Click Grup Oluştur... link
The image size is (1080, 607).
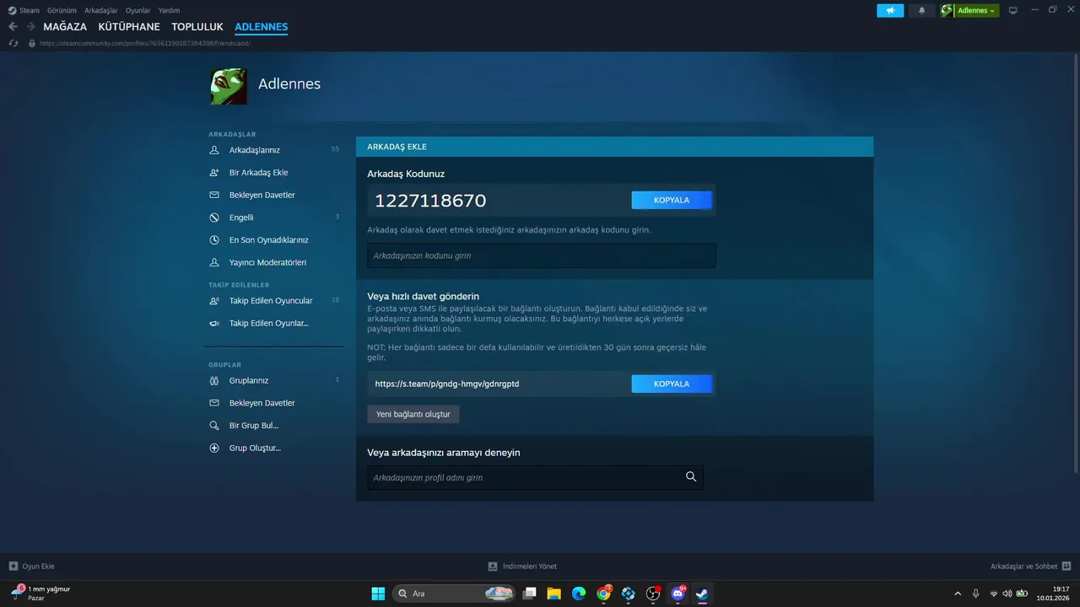point(255,448)
